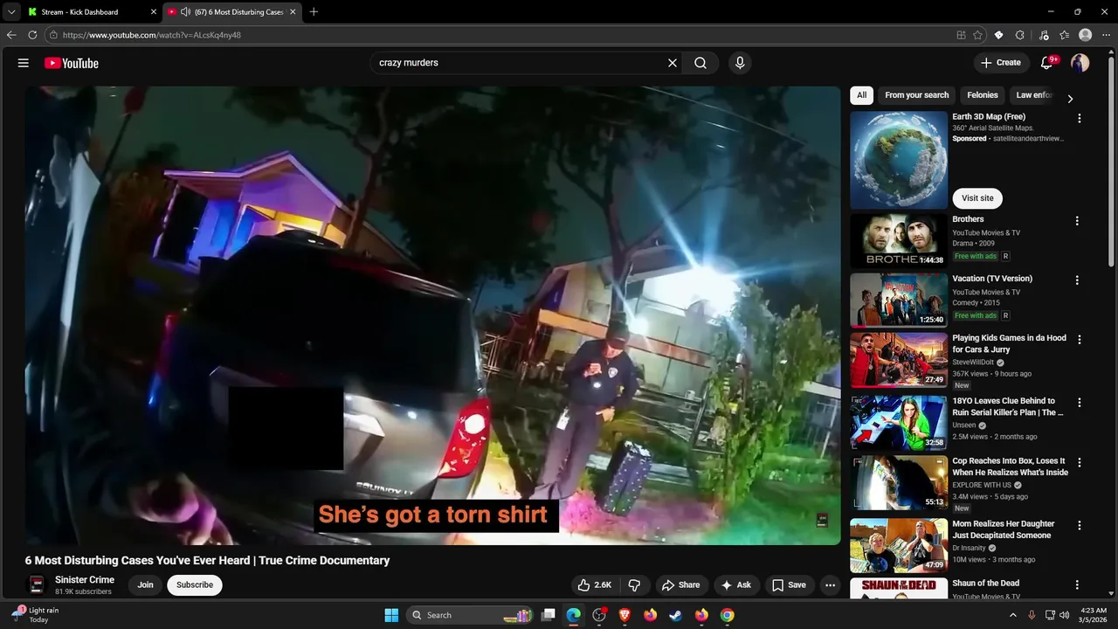Open the Shaun of the Dead thumbnail
1118x629 pixels.
pos(899,588)
